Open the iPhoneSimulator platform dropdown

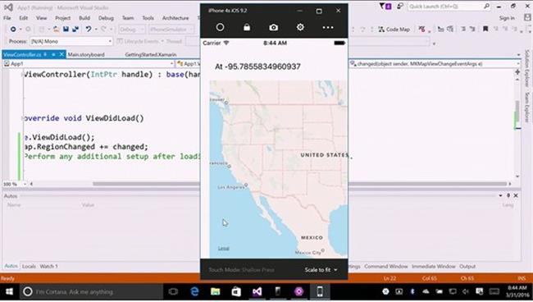[x=171, y=30]
